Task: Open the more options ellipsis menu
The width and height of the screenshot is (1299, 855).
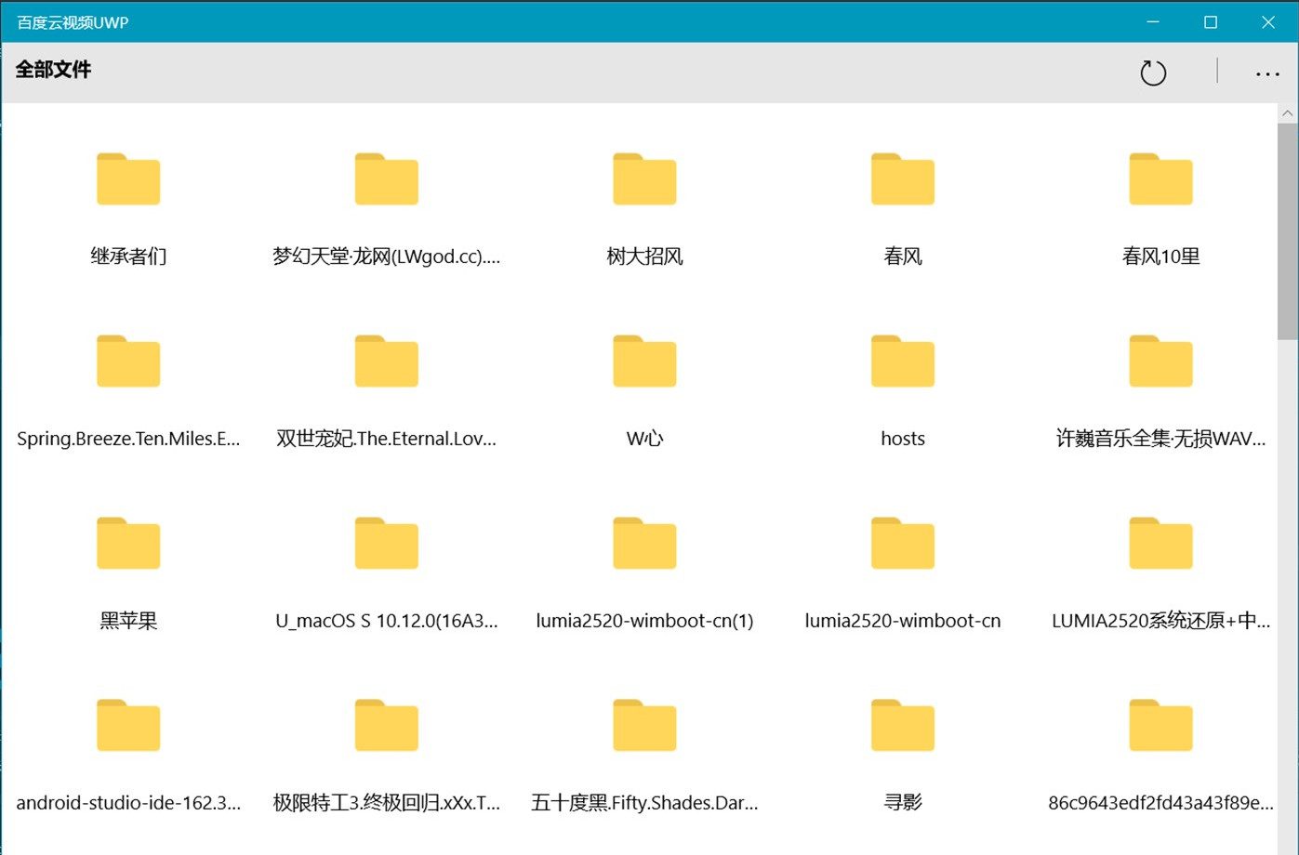Action: (1267, 73)
